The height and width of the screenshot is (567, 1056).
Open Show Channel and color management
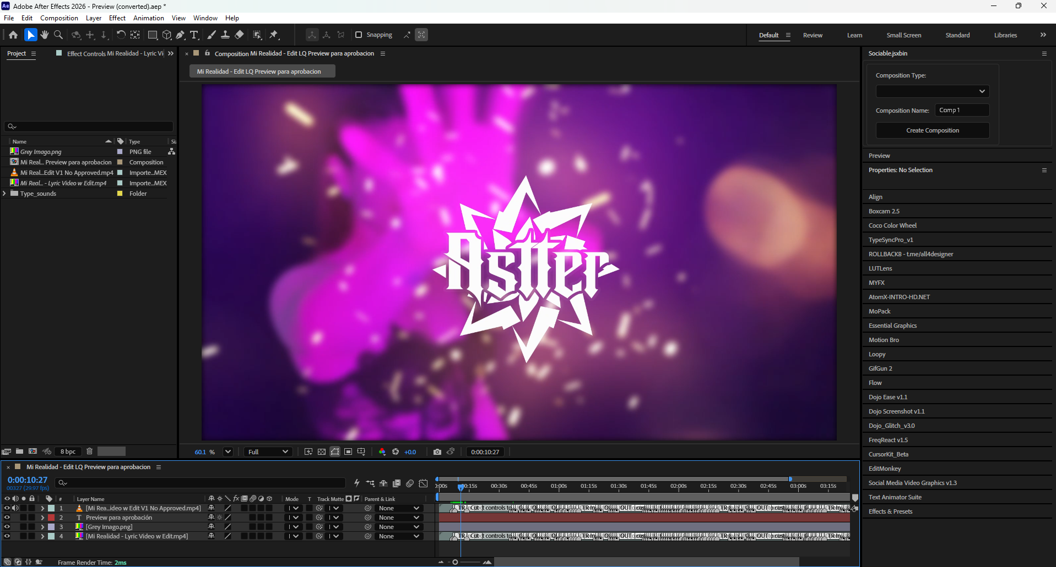click(382, 452)
